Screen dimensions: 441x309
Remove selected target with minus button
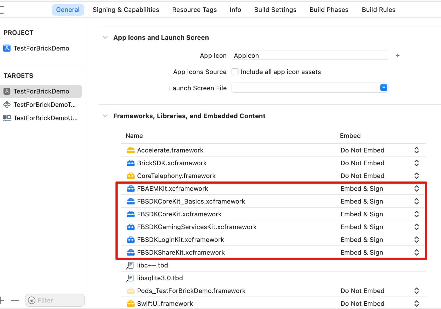coord(15,300)
